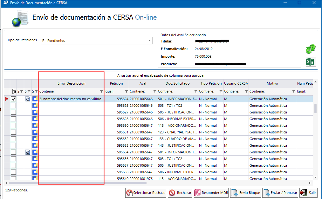Click the vertical scrollbar thumb of the grid
Image resolution: width=322 pixels, height=199 pixels.
[x=315, y=109]
